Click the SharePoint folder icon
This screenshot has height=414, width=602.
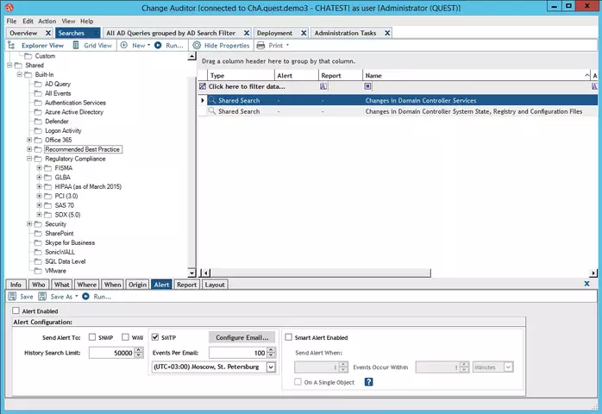pyautogui.click(x=38, y=234)
